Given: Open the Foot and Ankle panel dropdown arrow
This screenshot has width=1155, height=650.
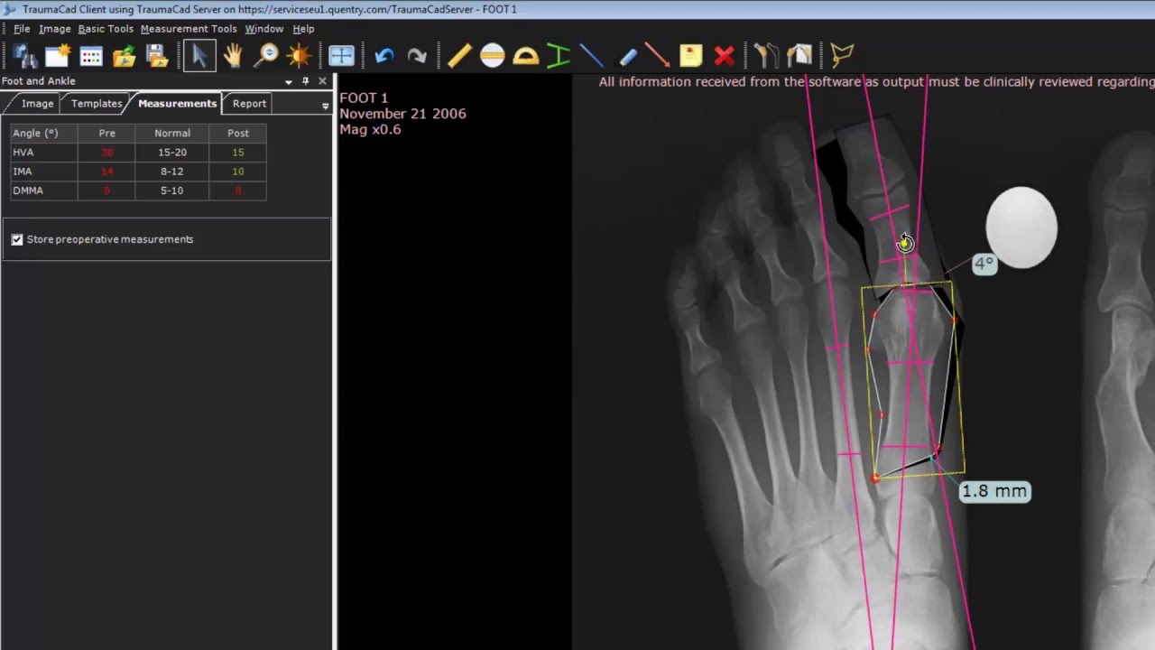Looking at the screenshot, I should pos(289,81).
